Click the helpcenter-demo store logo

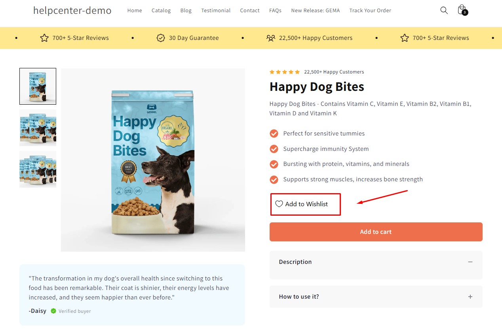(72, 11)
